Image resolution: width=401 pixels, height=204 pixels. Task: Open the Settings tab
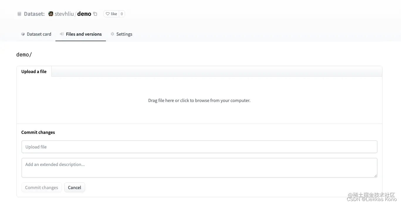(121, 34)
